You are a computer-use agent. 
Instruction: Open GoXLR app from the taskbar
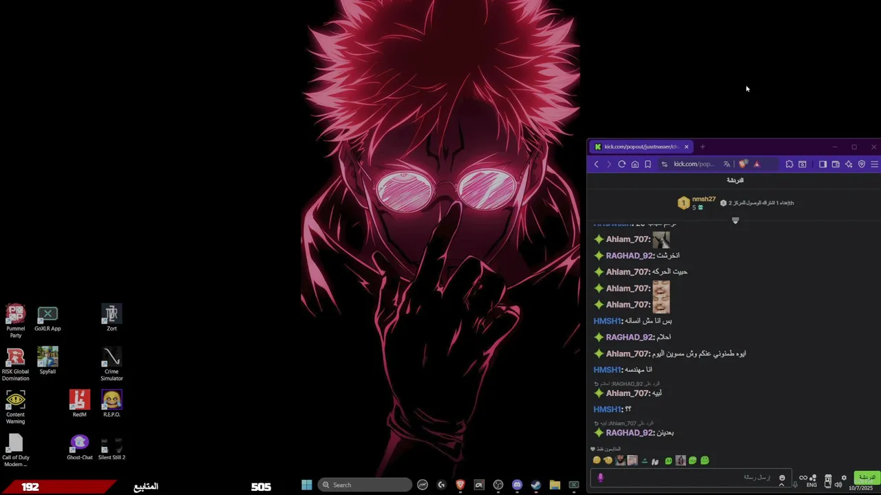573,485
